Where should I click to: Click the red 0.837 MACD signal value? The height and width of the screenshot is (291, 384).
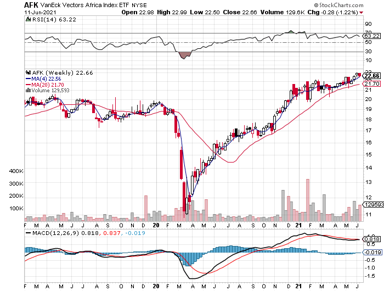[x=112, y=233]
